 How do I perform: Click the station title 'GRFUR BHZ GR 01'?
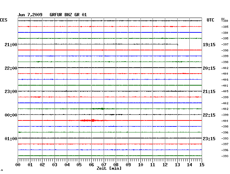(68, 15)
